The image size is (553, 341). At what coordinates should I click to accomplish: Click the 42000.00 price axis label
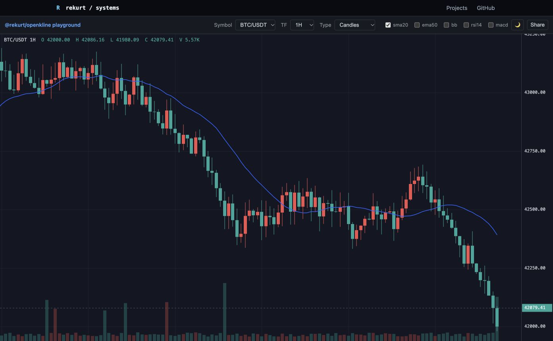(535, 326)
